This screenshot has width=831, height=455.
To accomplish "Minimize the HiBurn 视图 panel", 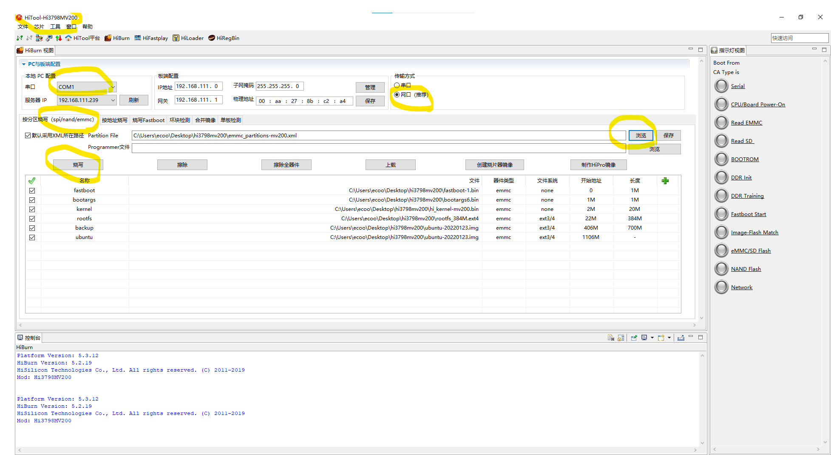I will tap(691, 49).
